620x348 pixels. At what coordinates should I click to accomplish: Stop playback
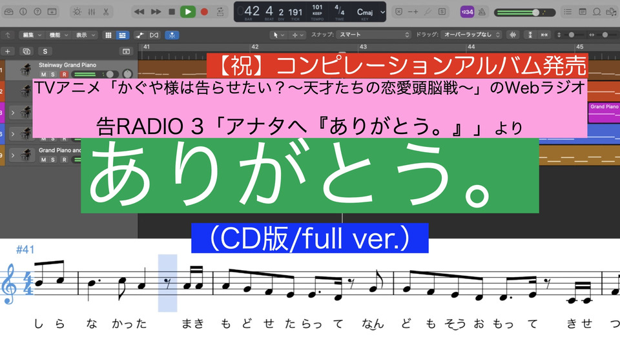click(x=172, y=12)
